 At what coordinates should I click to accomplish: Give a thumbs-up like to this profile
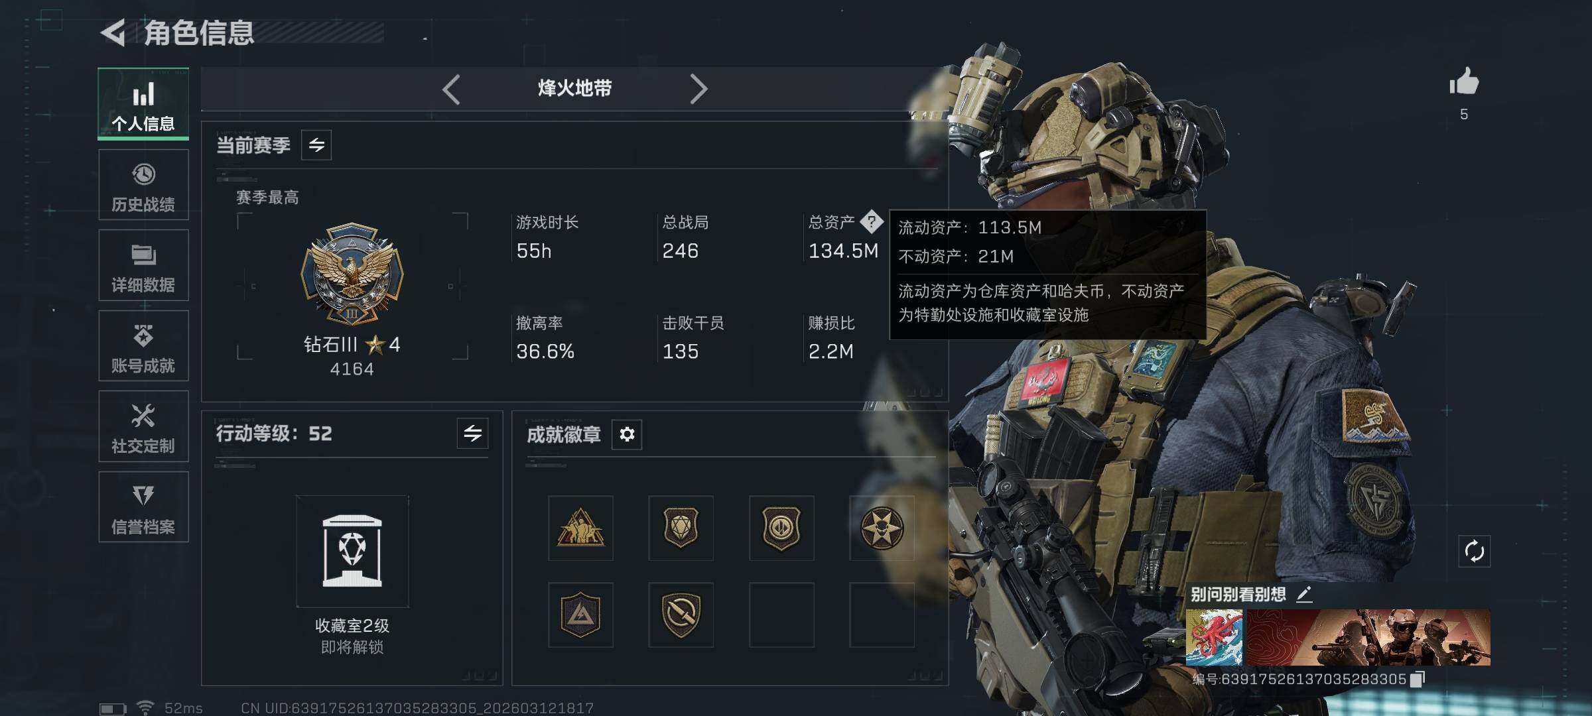point(1463,83)
